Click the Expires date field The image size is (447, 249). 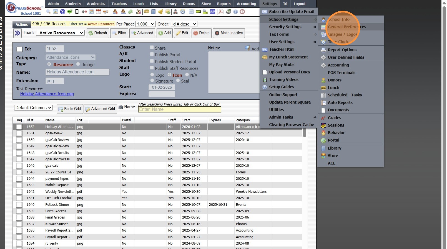pyautogui.click(x=162, y=94)
